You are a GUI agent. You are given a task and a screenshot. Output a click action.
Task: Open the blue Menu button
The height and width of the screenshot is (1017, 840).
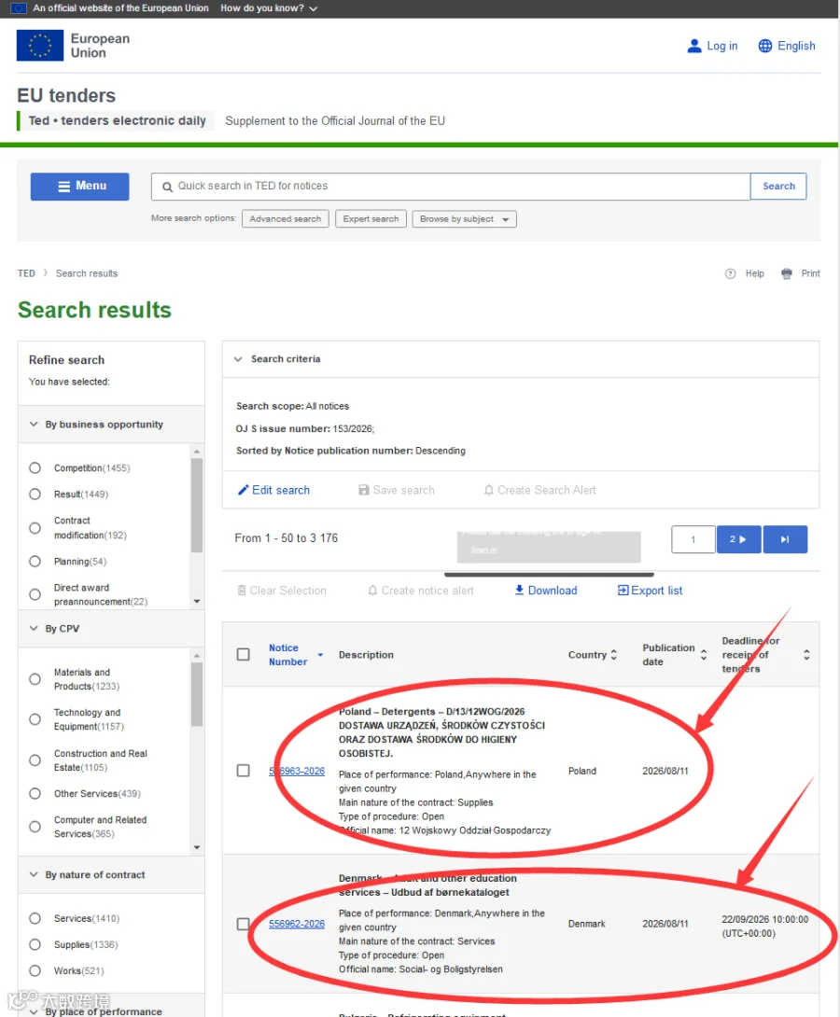tap(79, 187)
